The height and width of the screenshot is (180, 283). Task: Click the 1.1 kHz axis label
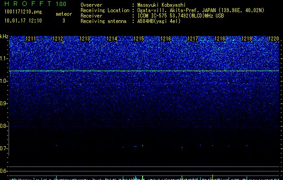tap(4, 58)
